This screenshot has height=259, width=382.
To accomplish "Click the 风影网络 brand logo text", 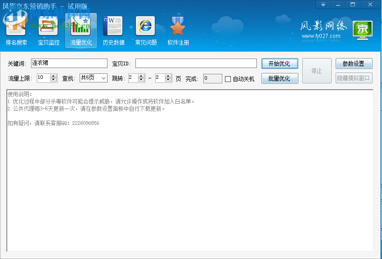I will pos(323,26).
